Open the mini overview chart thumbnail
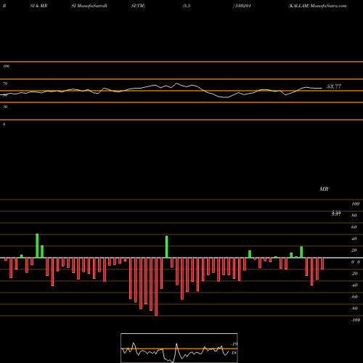The image size is (363, 363). click(x=179, y=348)
